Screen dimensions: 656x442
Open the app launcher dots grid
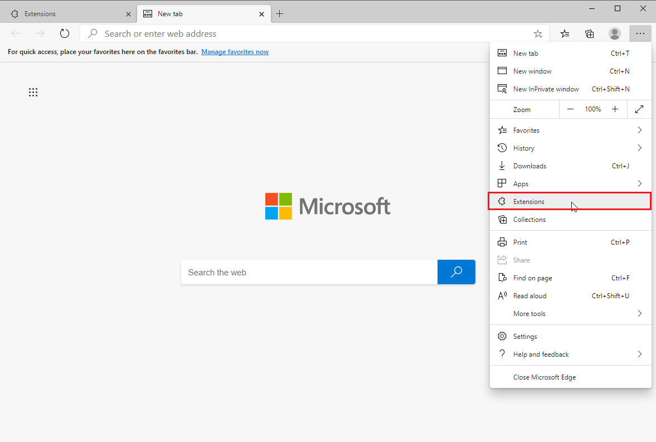[x=33, y=92]
